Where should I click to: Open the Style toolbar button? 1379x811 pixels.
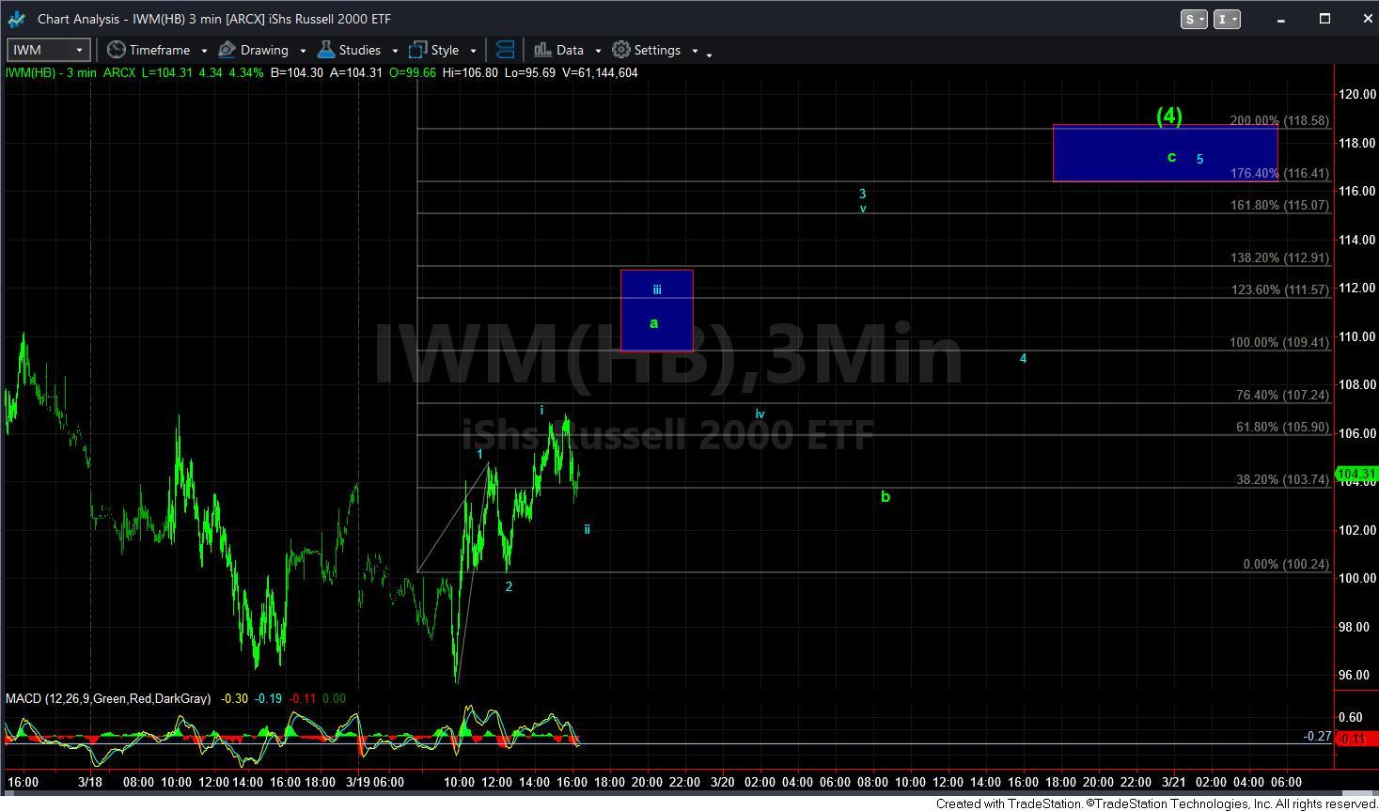(434, 50)
